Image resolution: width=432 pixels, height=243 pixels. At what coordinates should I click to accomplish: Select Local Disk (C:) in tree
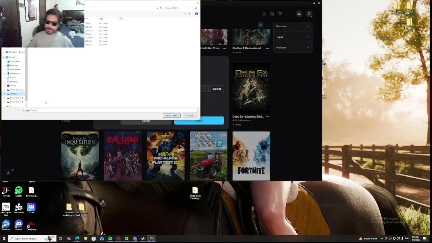15,90
